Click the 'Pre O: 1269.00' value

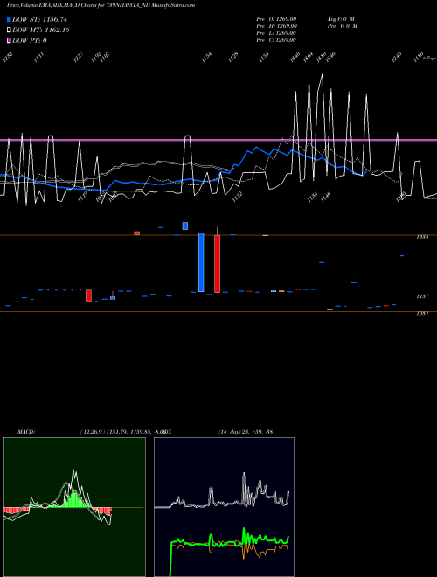click(276, 19)
